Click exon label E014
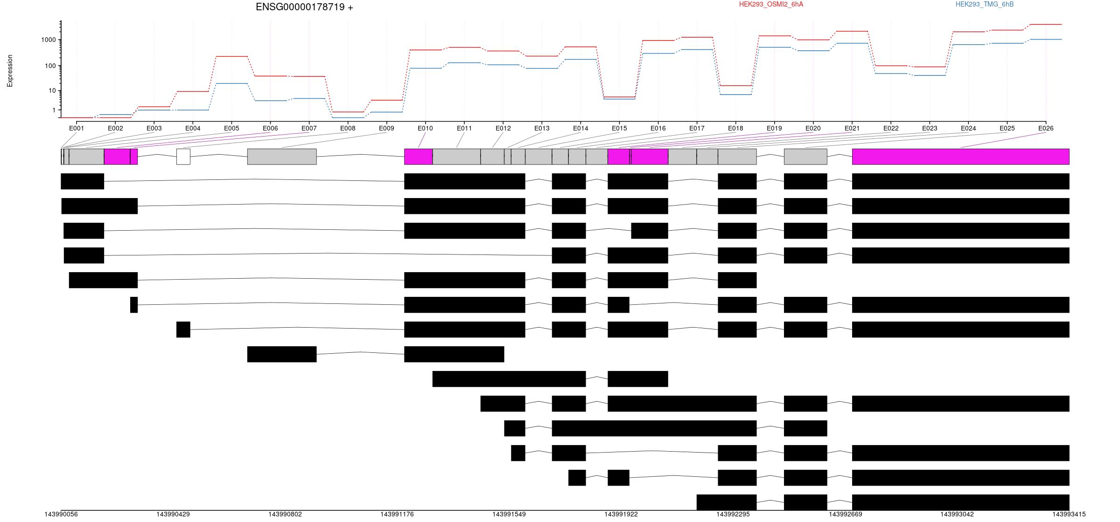Screen dimensions: 1120x522 581,128
